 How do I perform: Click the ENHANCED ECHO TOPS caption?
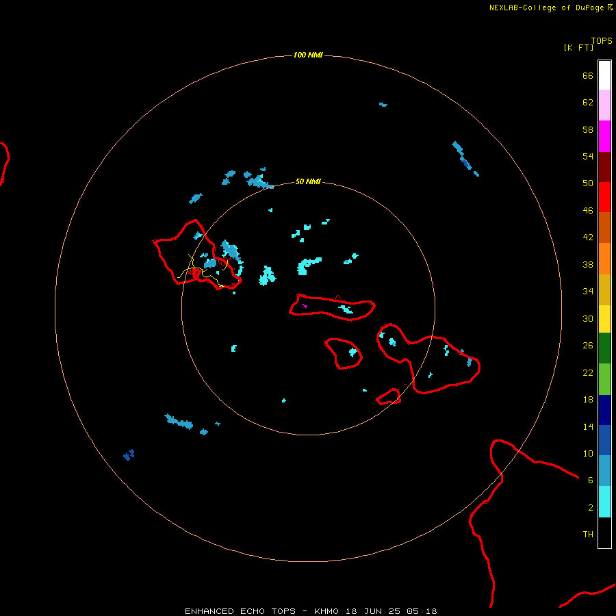[311, 611]
